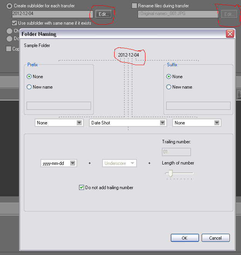Click the Trailing number field

[176, 152]
